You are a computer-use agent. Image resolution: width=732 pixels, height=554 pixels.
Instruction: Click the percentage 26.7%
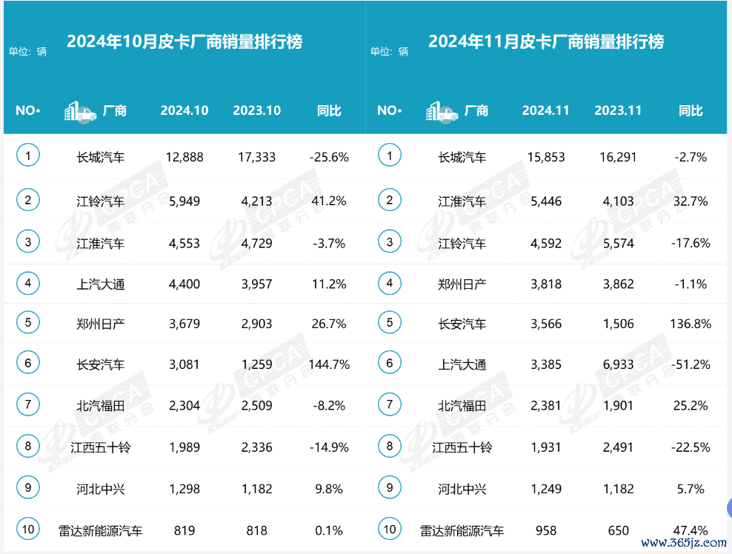(329, 324)
